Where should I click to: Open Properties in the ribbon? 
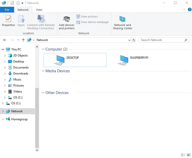coord(9,21)
